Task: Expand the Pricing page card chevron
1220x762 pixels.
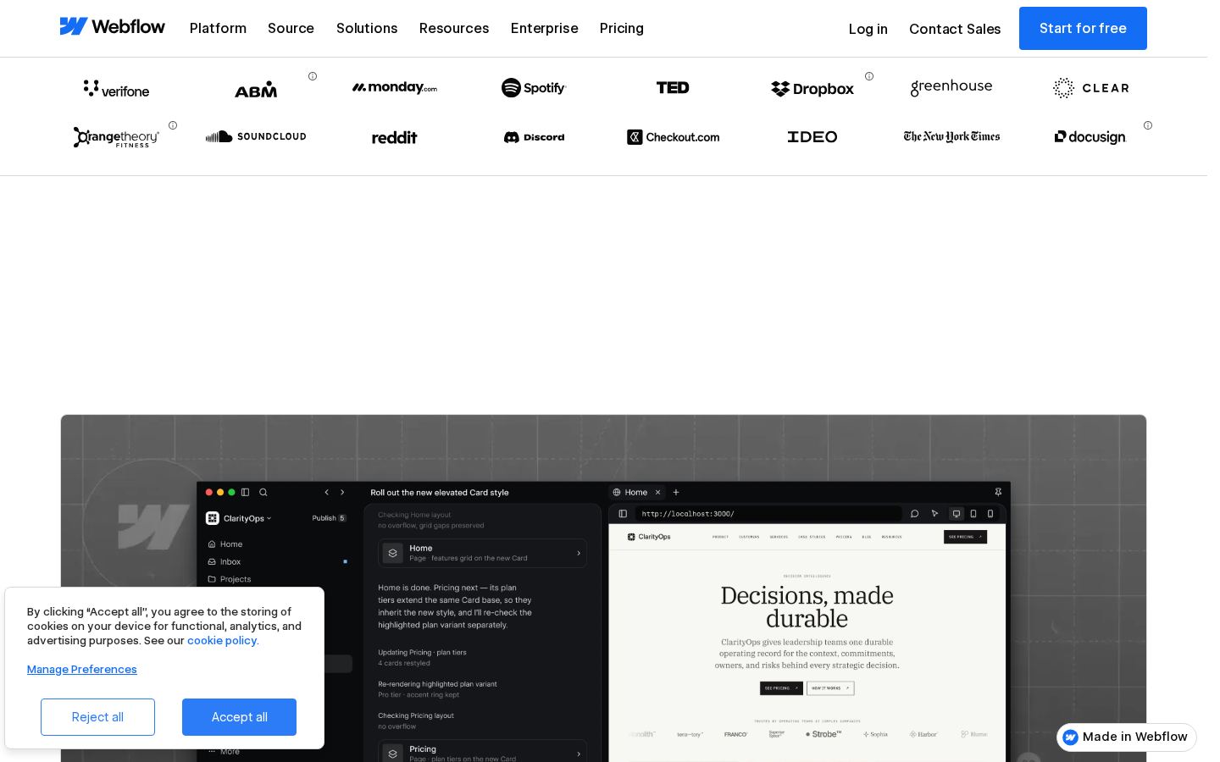Action: click(579, 754)
